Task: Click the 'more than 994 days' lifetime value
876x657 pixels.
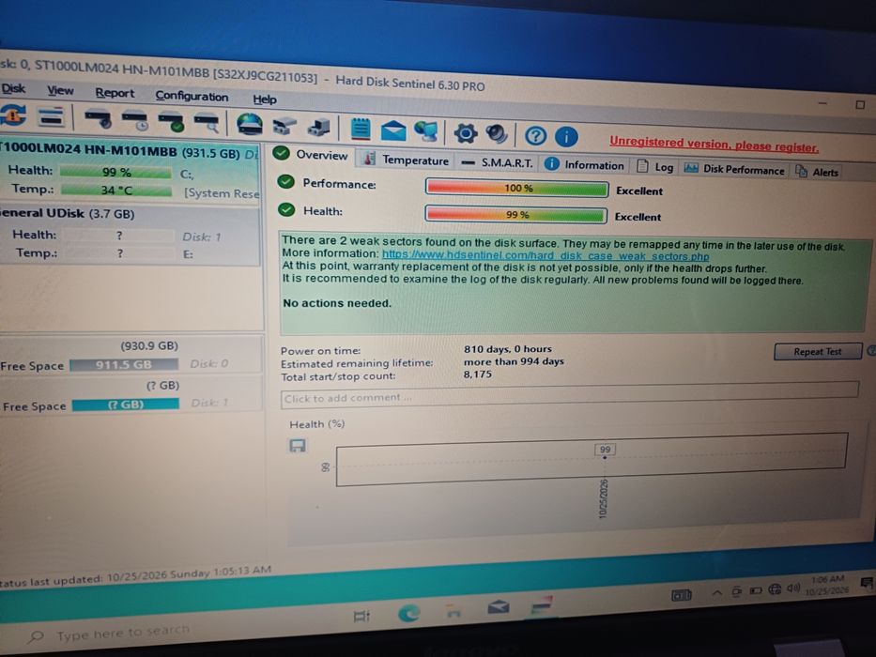Action: [514, 361]
